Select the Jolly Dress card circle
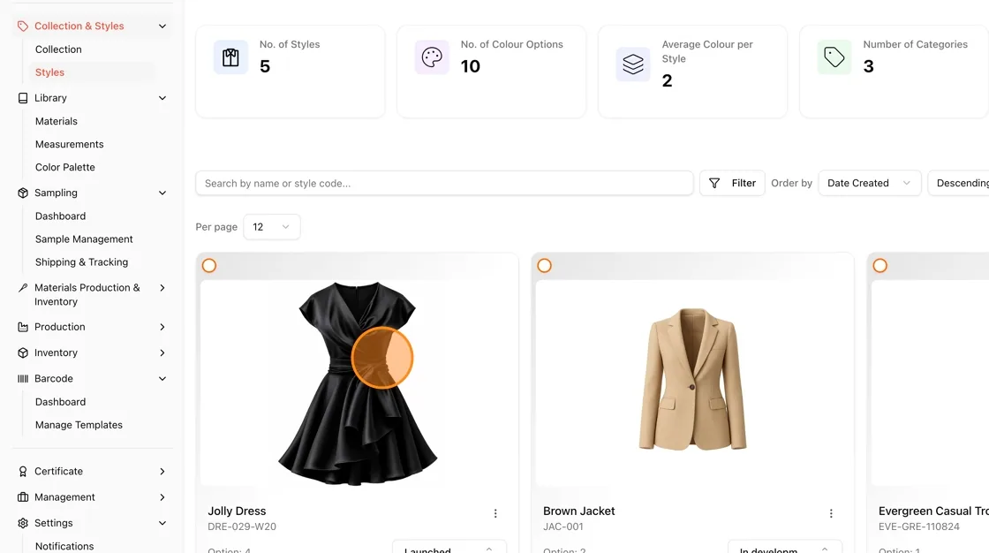This screenshot has width=989, height=553. point(209,266)
